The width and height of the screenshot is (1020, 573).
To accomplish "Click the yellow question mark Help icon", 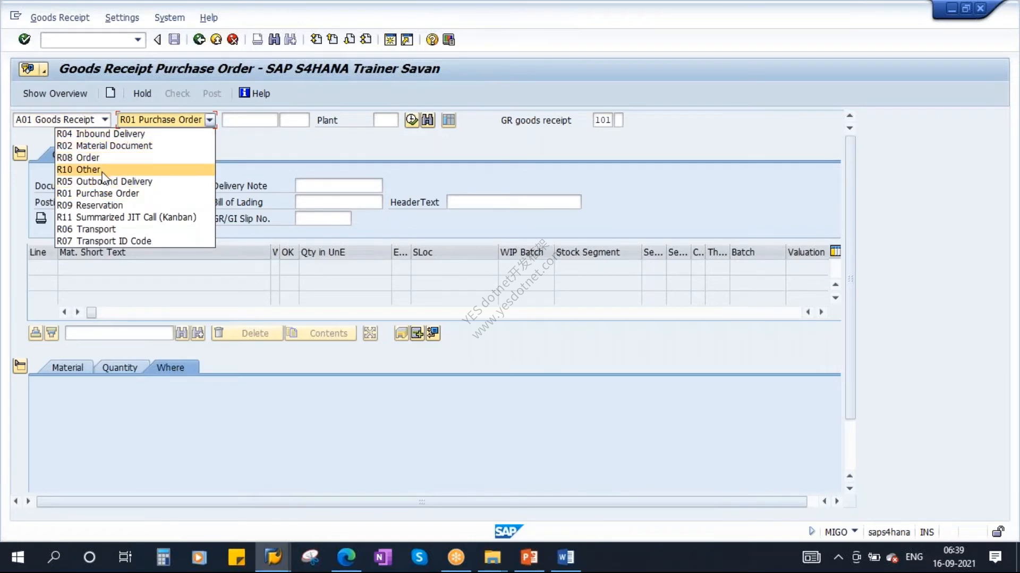I will tap(432, 40).
